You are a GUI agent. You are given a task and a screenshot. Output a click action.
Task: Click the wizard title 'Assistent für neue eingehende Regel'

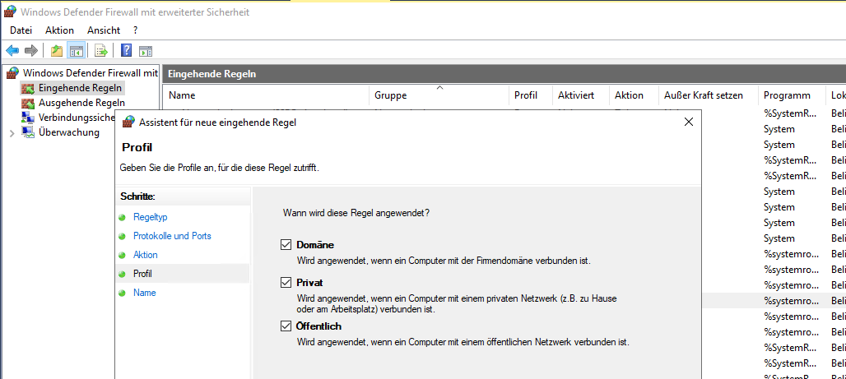(x=217, y=122)
